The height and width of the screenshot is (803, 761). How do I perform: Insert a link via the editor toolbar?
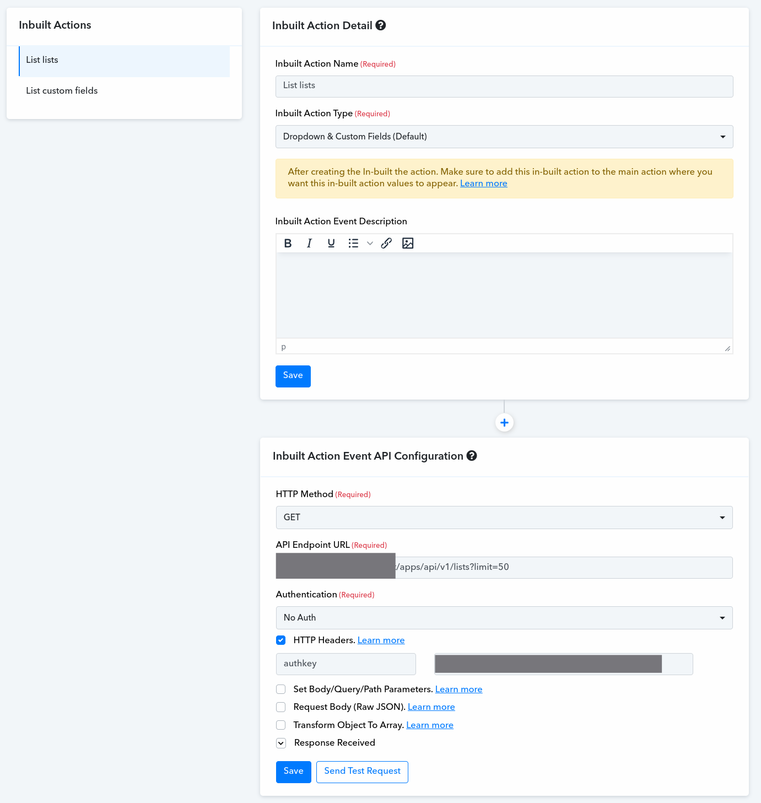(386, 243)
